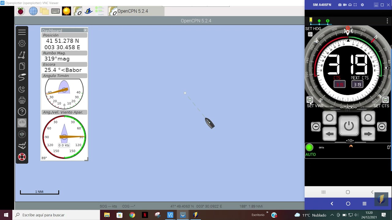This screenshot has width=392, height=220.
Task: Open Route and Mark Manager pages icon
Action: tap(22, 66)
